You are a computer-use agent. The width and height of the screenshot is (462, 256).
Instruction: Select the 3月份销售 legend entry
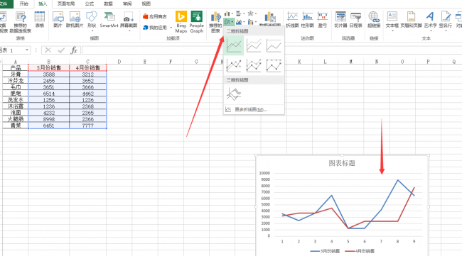(325, 251)
